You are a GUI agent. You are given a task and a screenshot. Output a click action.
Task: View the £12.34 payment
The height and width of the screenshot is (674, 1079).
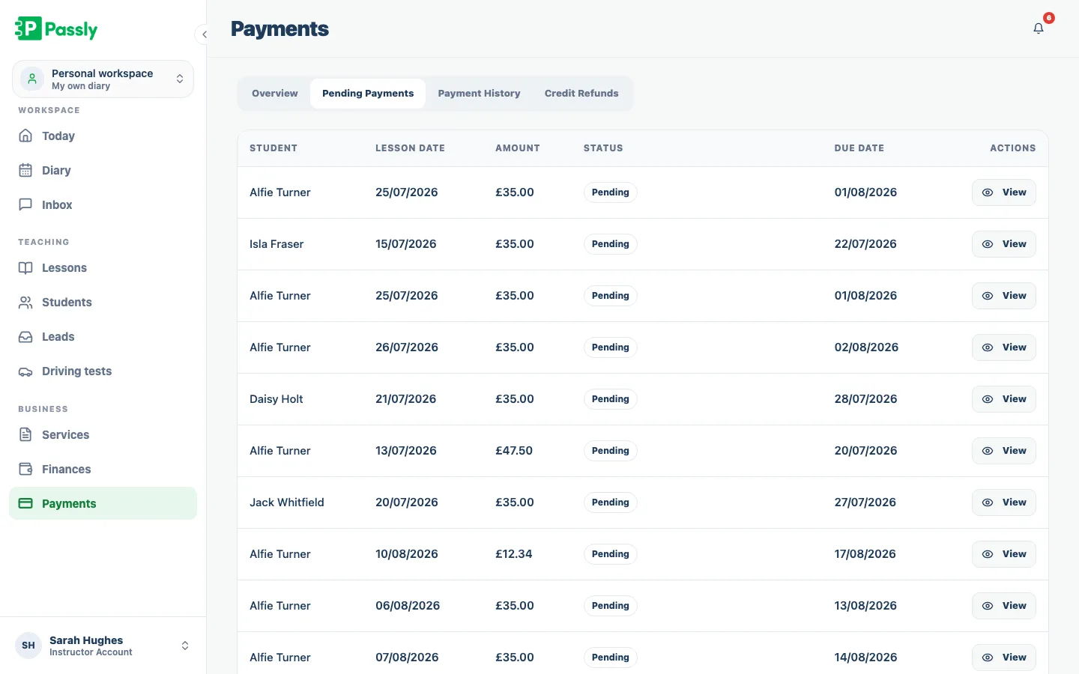1004,554
